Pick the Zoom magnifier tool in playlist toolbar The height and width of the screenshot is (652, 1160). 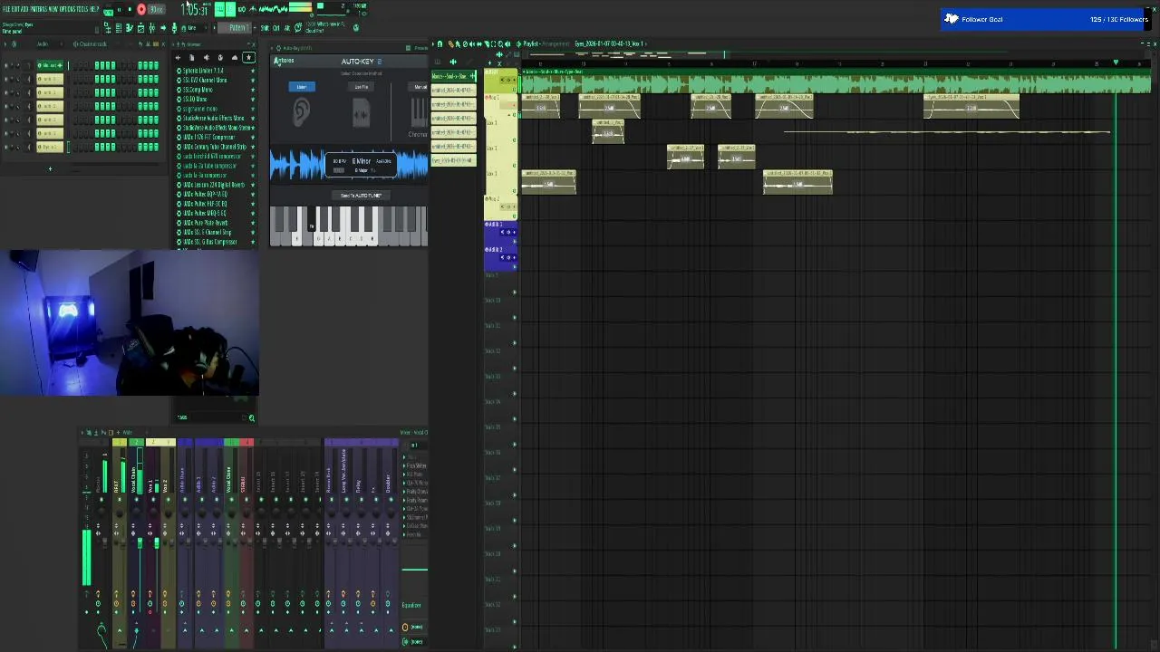pyautogui.click(x=500, y=43)
